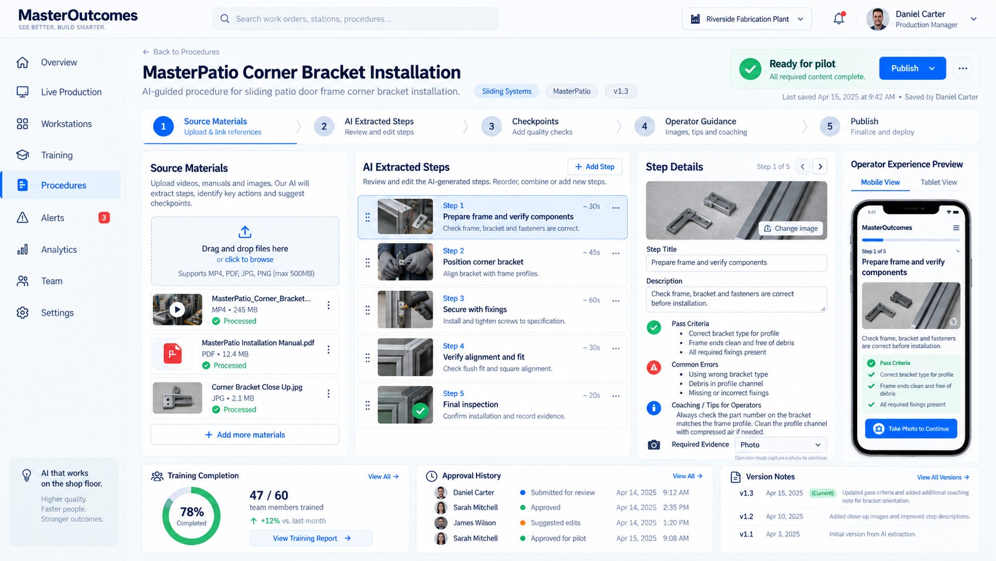Open Training graduation cap icon

23,155
